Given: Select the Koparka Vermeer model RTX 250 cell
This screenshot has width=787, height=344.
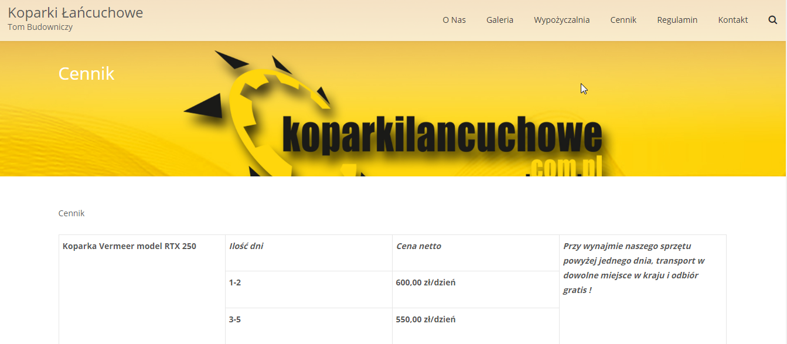Looking at the screenshot, I should [142, 289].
